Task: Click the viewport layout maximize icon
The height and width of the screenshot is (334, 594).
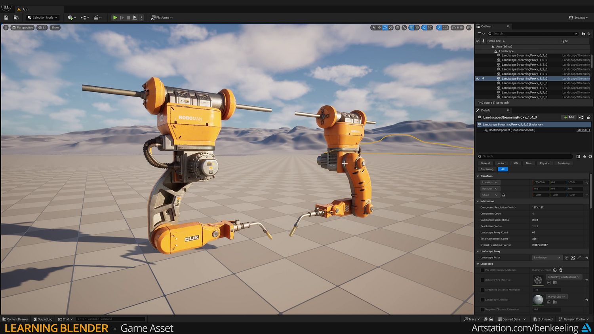Action: [x=469, y=28]
